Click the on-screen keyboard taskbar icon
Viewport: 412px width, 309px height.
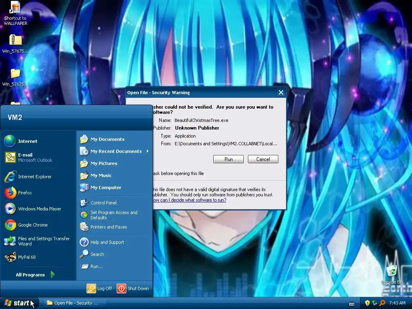352,303
